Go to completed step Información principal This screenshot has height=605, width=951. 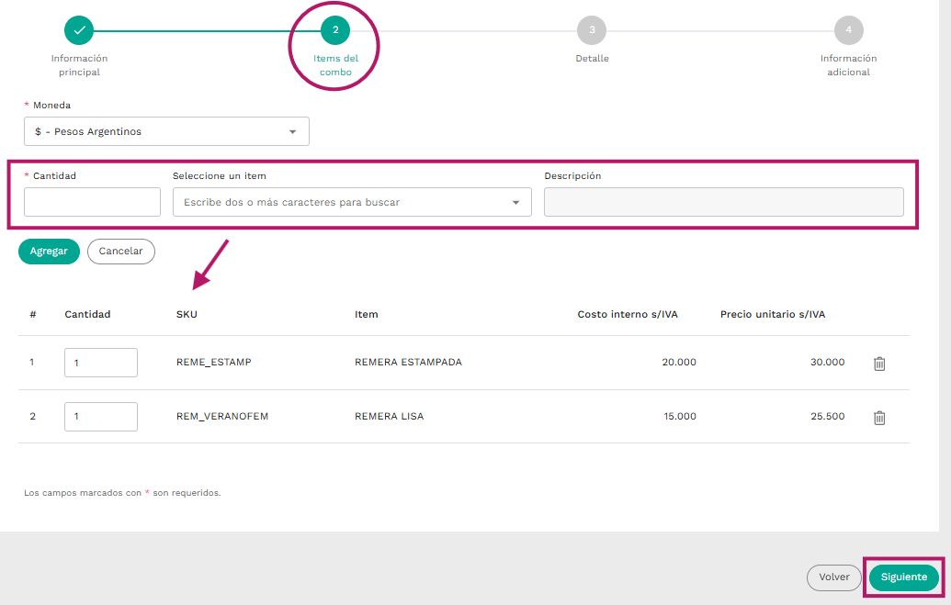click(x=79, y=30)
